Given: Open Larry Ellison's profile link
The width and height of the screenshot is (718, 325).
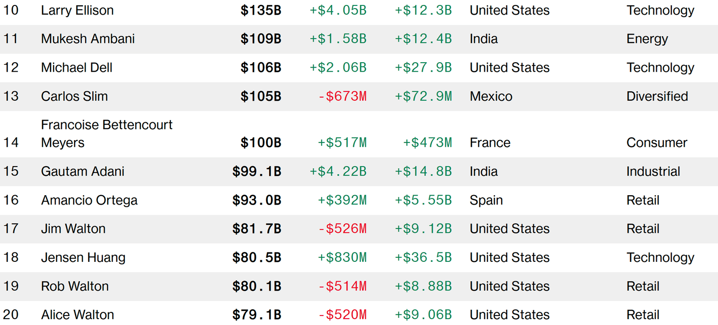Looking at the screenshot, I should 77,10.
